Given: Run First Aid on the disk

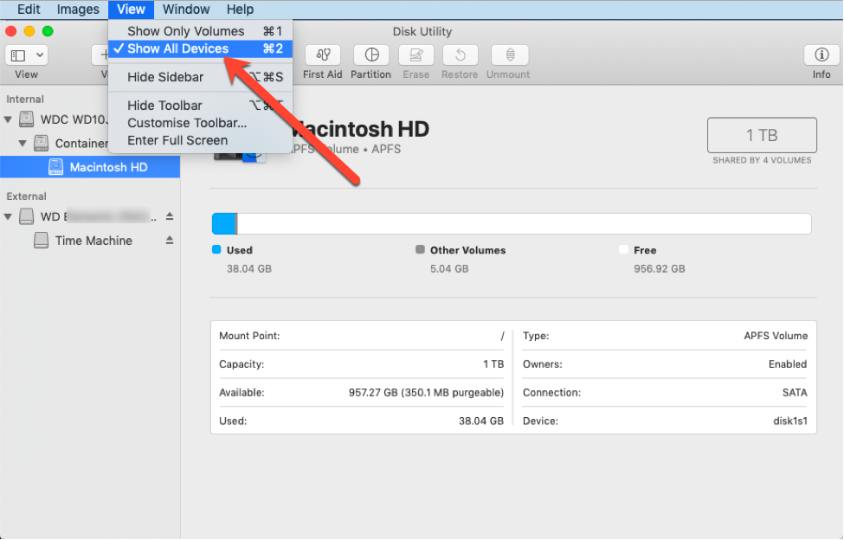Looking at the screenshot, I should 322,55.
